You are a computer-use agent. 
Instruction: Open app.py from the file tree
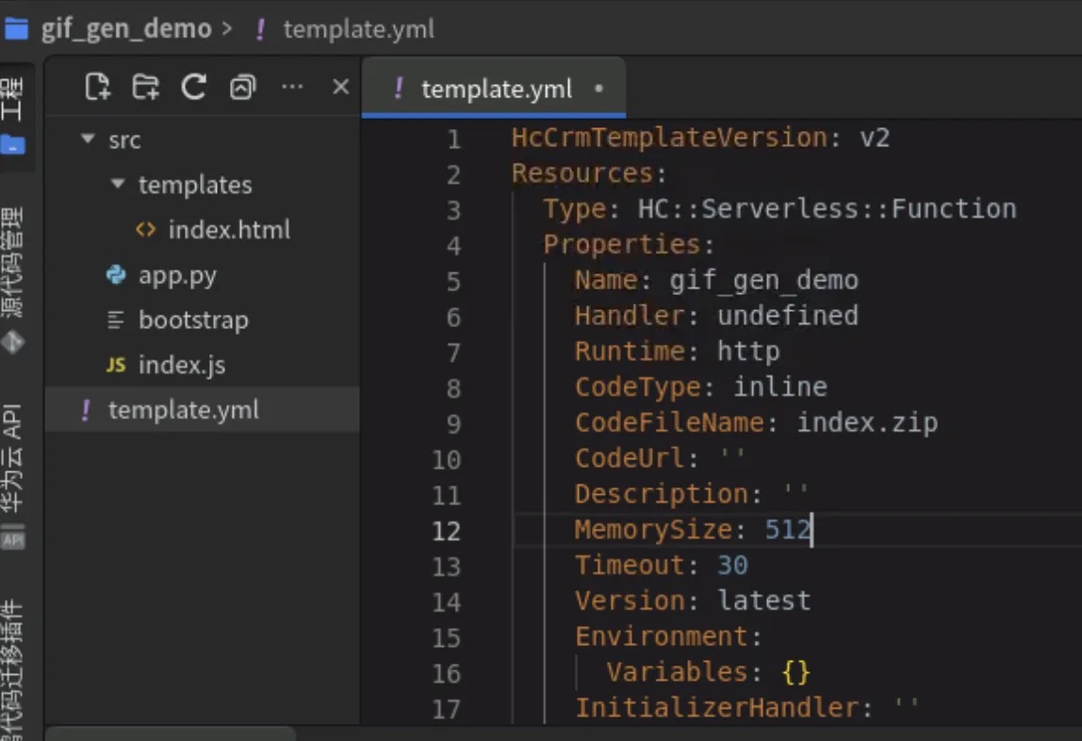[x=177, y=275]
